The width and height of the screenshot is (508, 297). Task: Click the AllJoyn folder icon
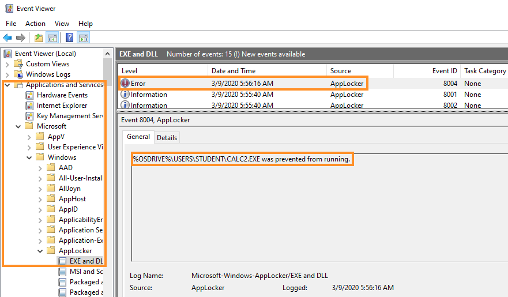(51, 188)
